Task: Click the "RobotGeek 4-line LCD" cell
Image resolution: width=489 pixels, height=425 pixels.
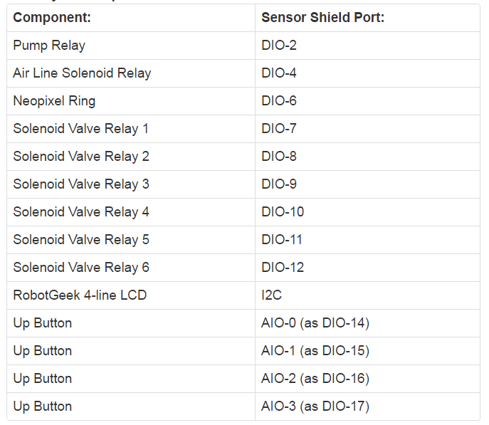Action: [x=80, y=295]
